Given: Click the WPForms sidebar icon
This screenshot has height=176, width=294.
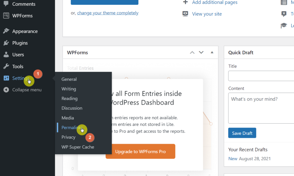Looking at the screenshot, I should click(x=6, y=15).
